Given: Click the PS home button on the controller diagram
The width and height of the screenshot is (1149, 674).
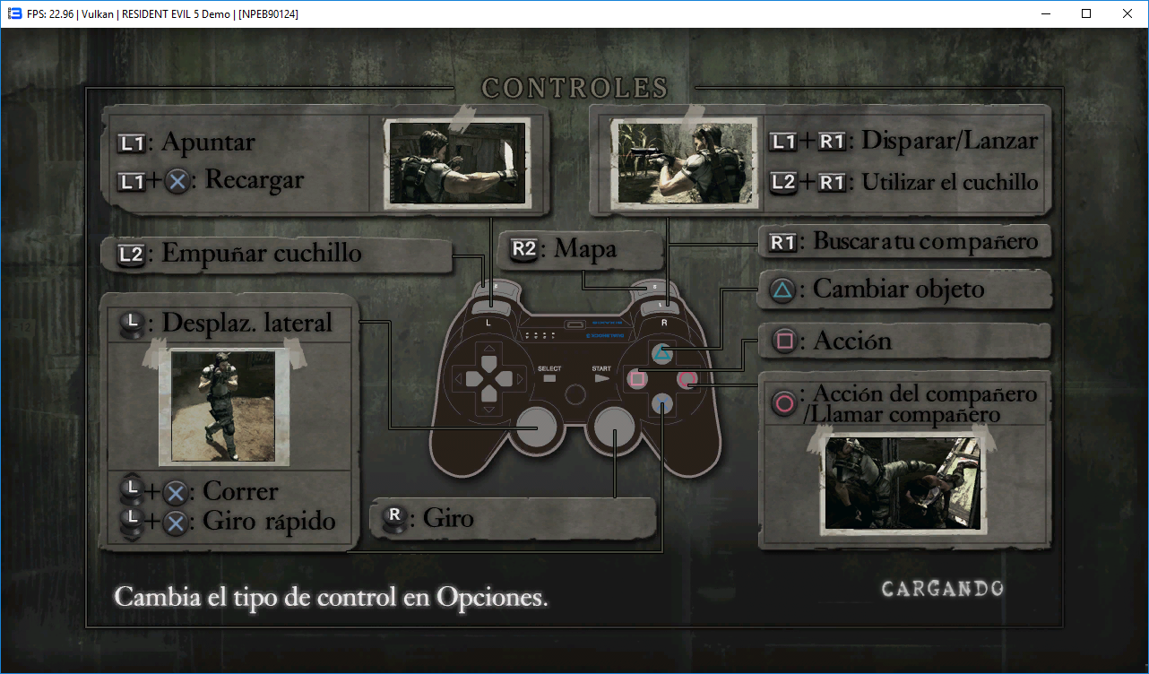Looking at the screenshot, I should 575,395.
